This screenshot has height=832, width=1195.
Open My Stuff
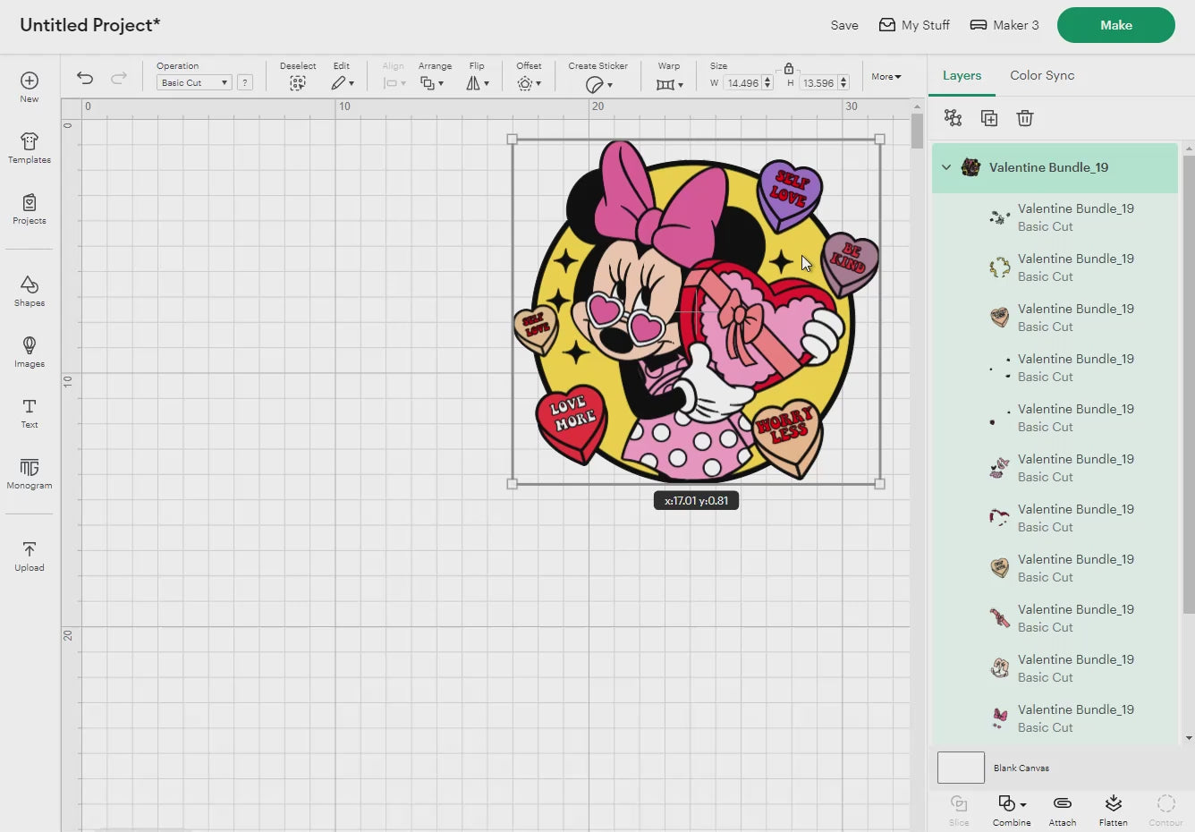point(914,25)
